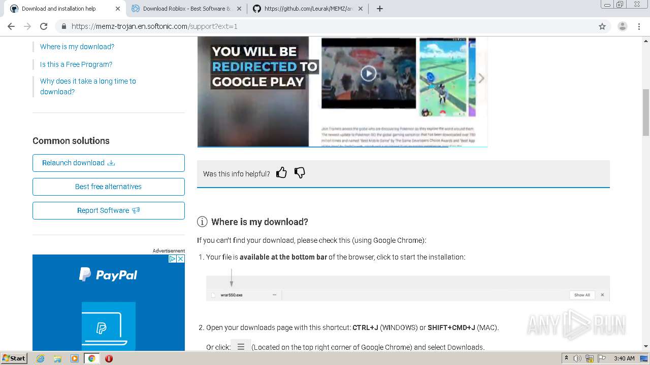650x365 pixels.
Task: Open 'Why does it take a long time' link
Action: point(88,86)
